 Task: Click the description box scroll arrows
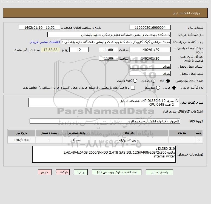(x=177, y=101)
